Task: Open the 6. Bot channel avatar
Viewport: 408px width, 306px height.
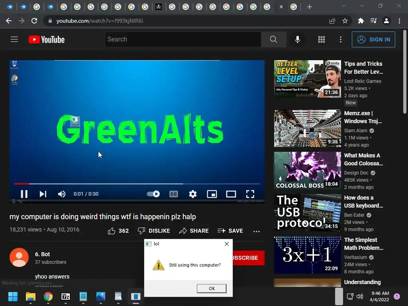Action: [19, 257]
